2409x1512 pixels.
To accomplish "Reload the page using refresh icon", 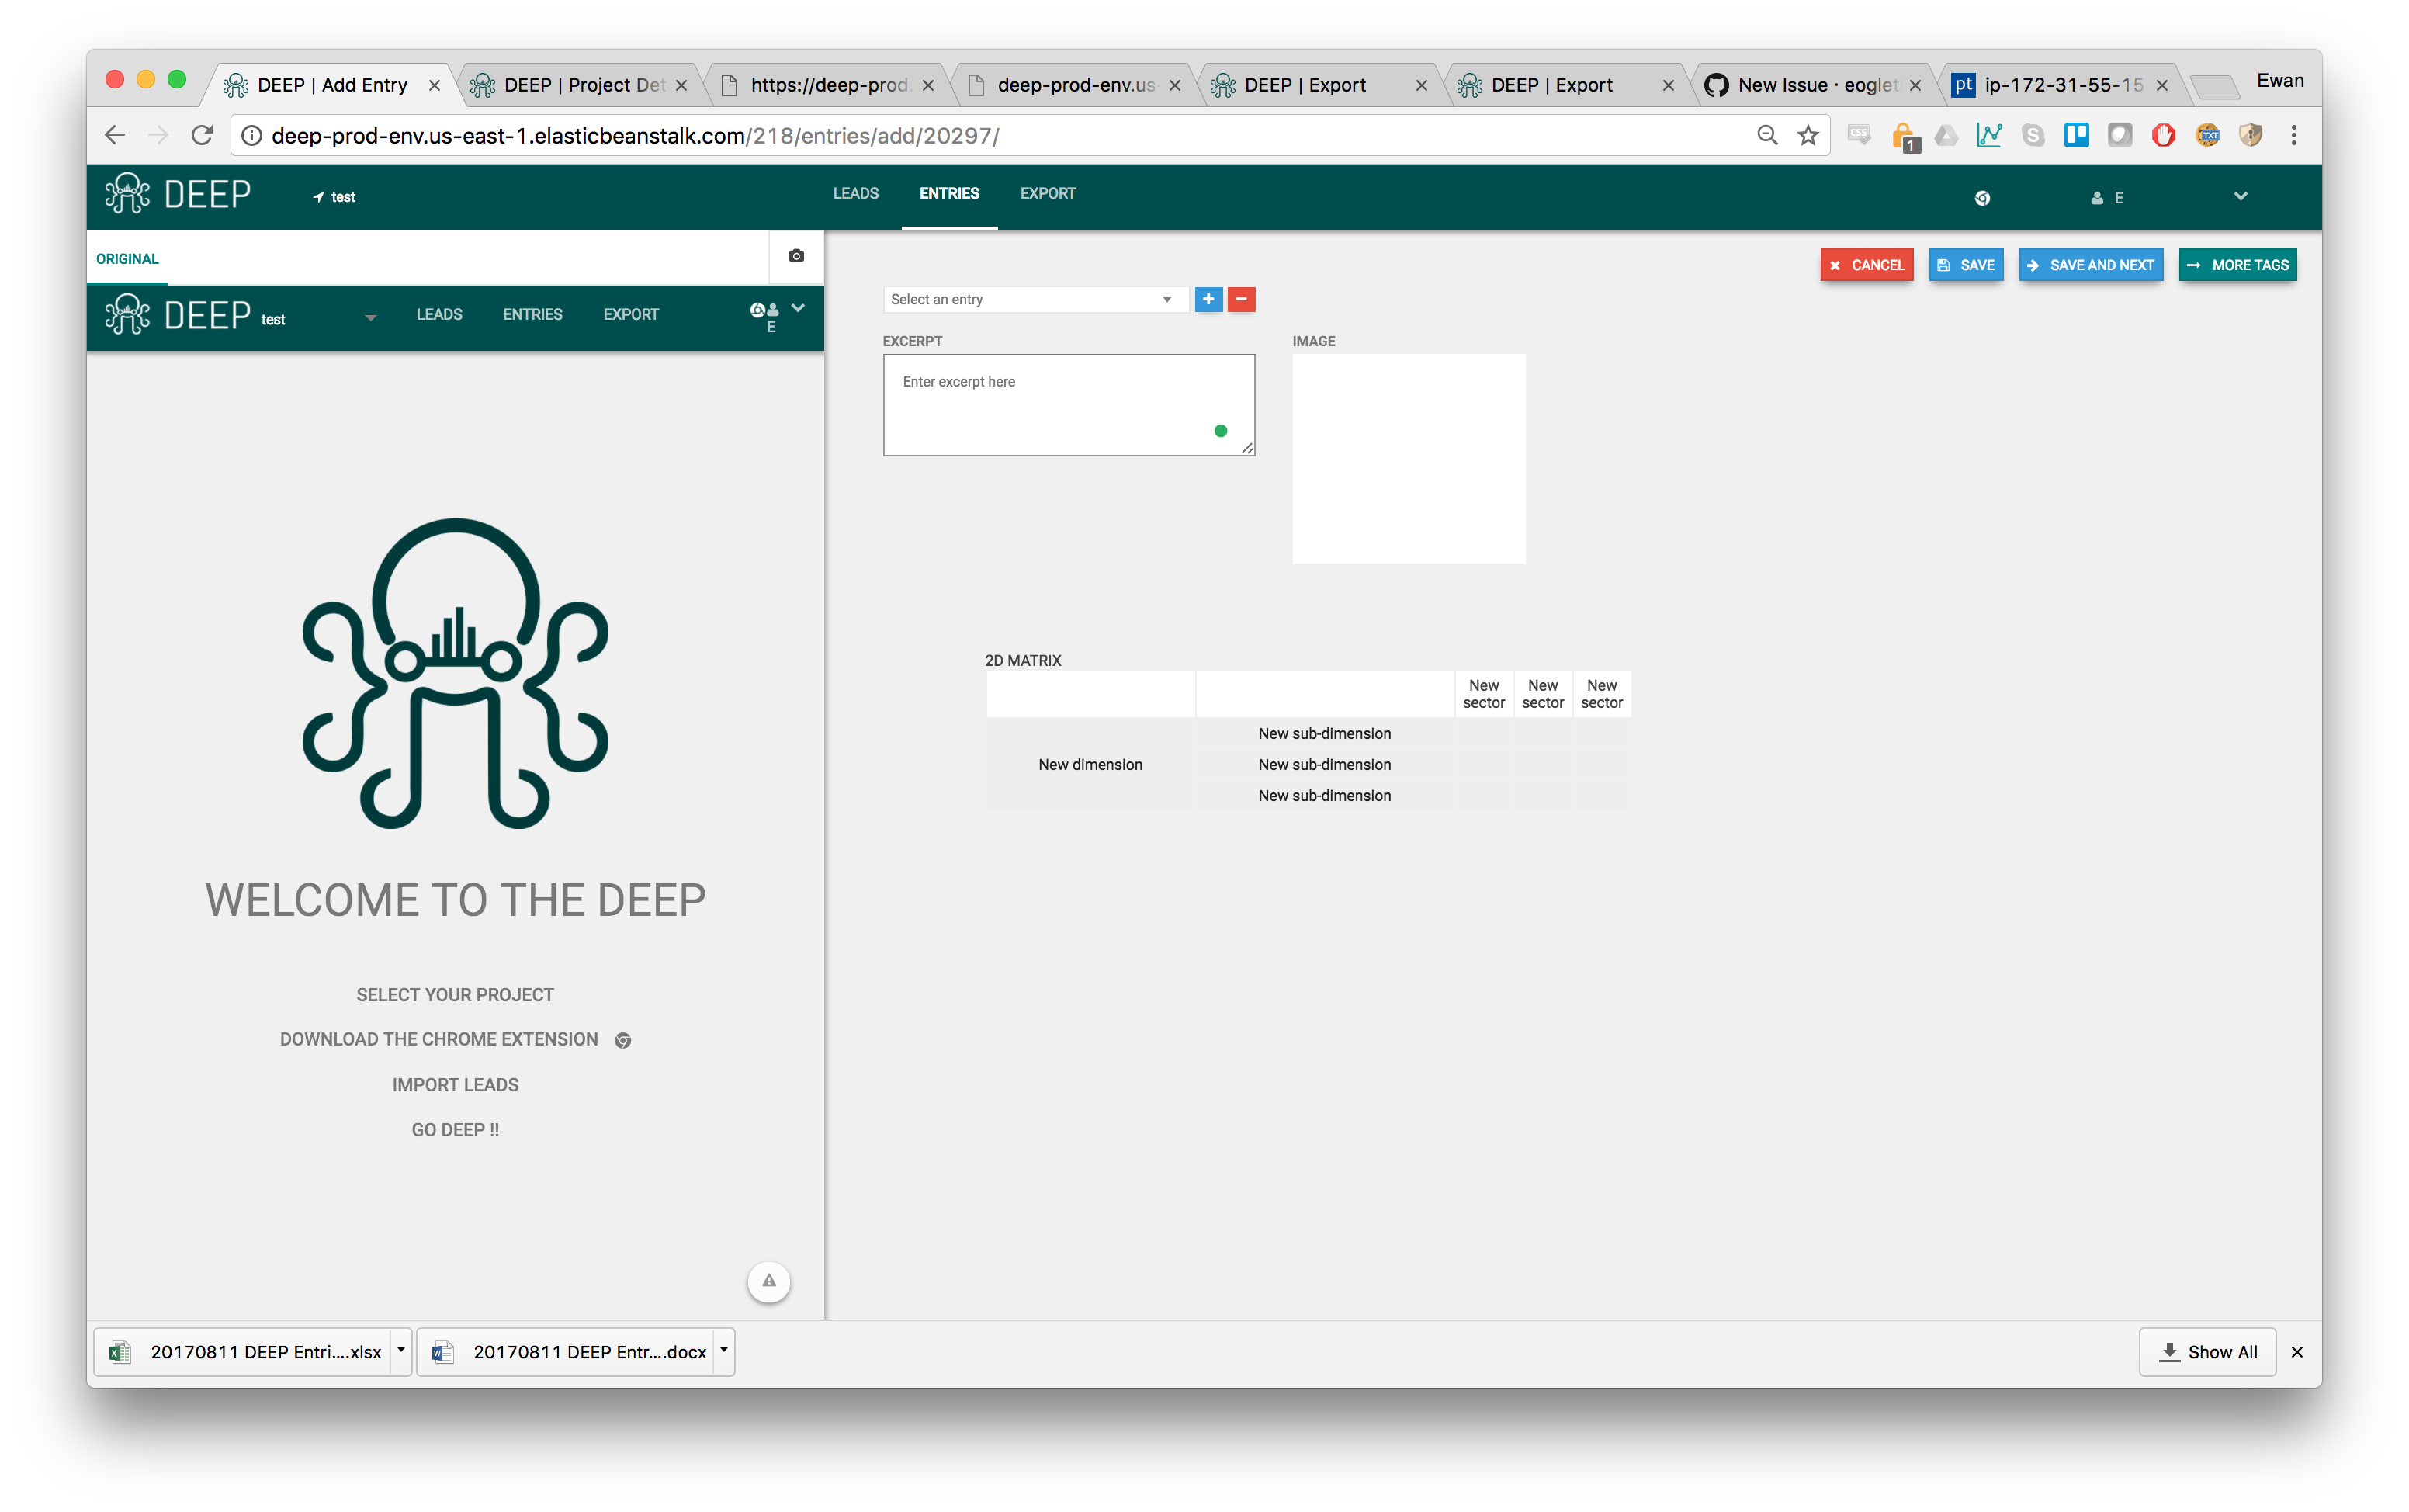I will click(x=202, y=136).
